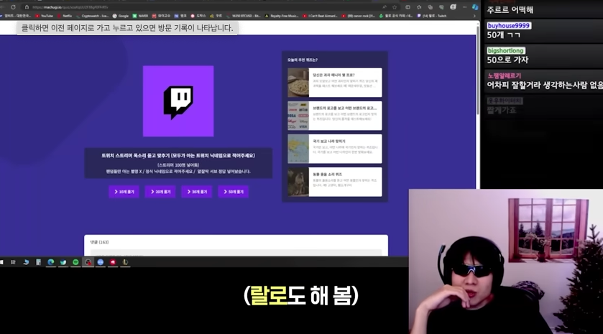Open the YouTube bookmark
The width and height of the screenshot is (603, 334).
45,16
